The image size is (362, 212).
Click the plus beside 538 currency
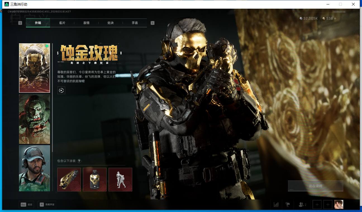[x=335, y=18]
